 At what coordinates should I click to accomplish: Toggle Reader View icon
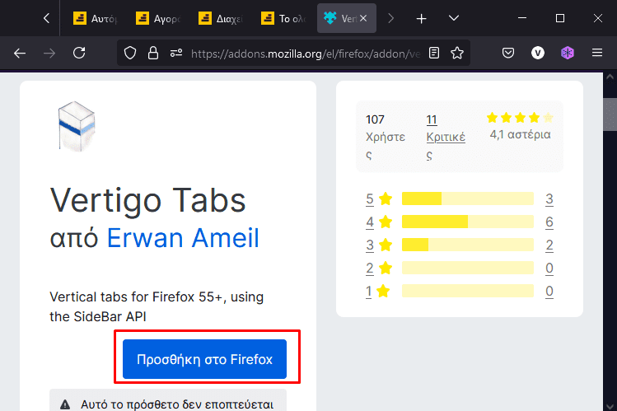434,53
